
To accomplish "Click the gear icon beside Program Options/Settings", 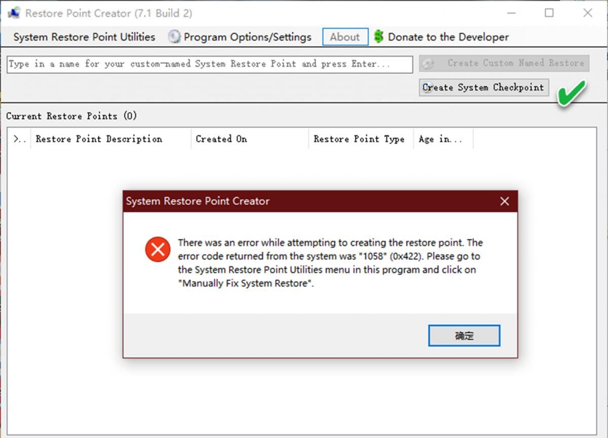I will 174,37.
